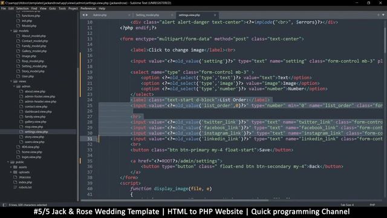387x218 pixels.
Task: Open login.view.php file
Action: pos(31,157)
